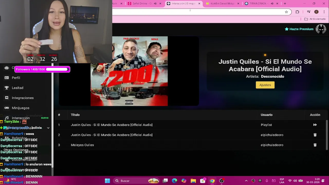This screenshot has width=329, height=185.
Task: Open File Explorer from the taskbar
Action: 193,181
